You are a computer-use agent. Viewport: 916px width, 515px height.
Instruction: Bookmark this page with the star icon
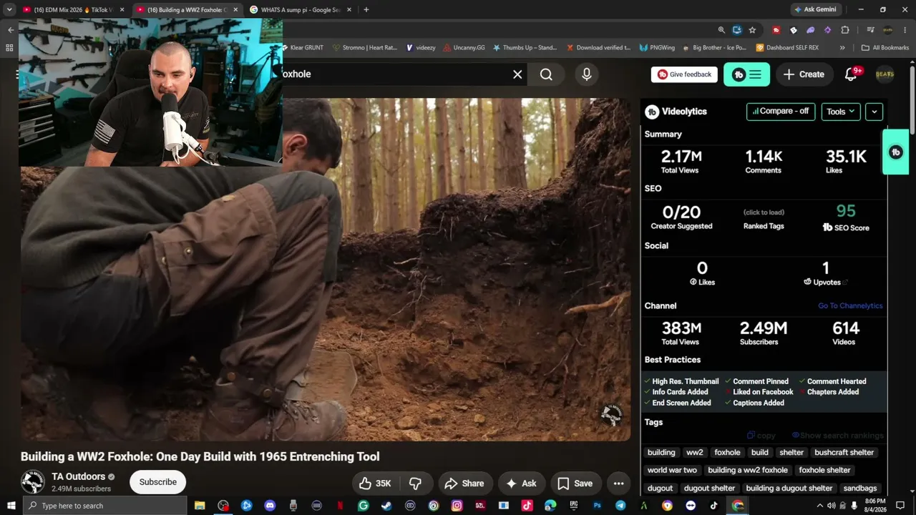tap(752, 30)
